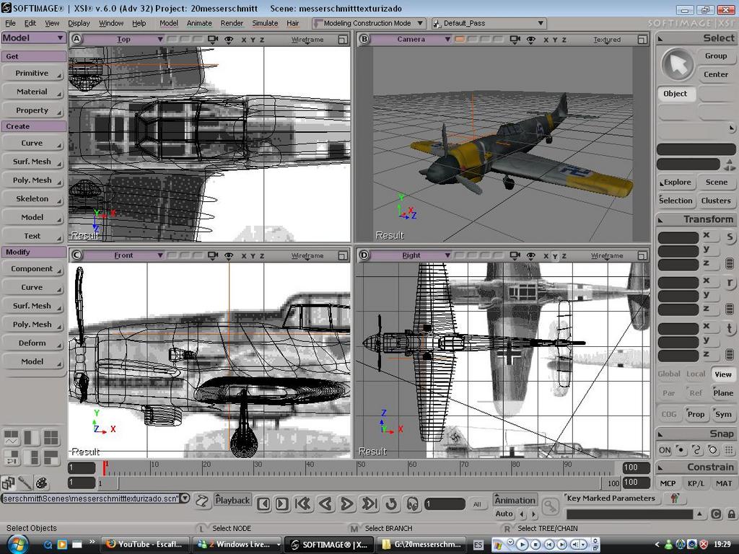Image resolution: width=739 pixels, height=554 pixels.
Task: Click the colored keys character set icon
Action: 675,498
